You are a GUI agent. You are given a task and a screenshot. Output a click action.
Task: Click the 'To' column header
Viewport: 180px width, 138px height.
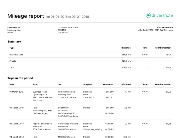pos(59,84)
